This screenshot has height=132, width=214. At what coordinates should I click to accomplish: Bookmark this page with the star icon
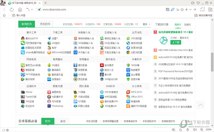(182, 10)
